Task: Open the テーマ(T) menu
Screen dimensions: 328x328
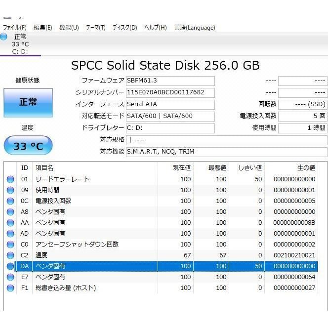Action: (x=96, y=28)
